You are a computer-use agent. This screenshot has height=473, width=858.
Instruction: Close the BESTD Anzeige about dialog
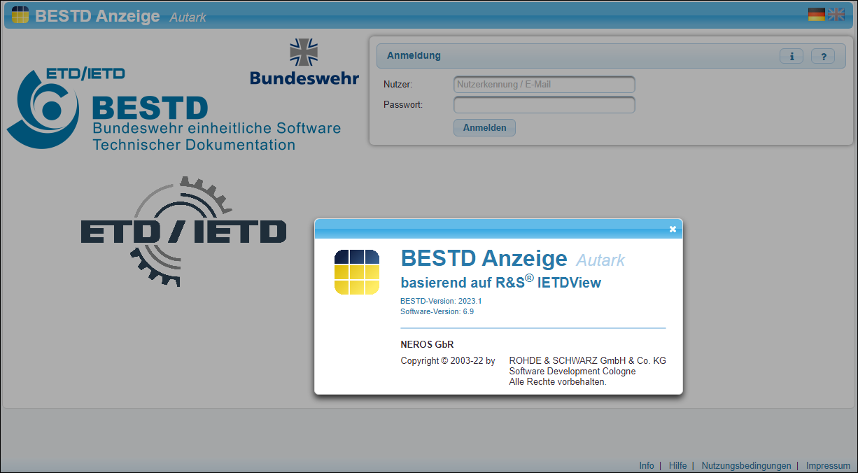(x=673, y=229)
